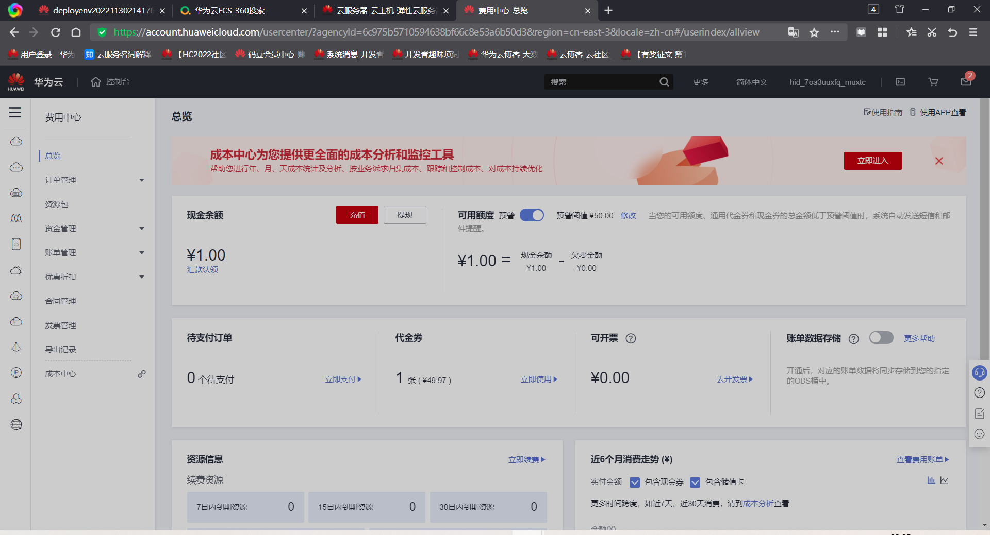This screenshot has width=990, height=535.
Task: Click the link icon beside 成本中心
Action: [142, 374]
